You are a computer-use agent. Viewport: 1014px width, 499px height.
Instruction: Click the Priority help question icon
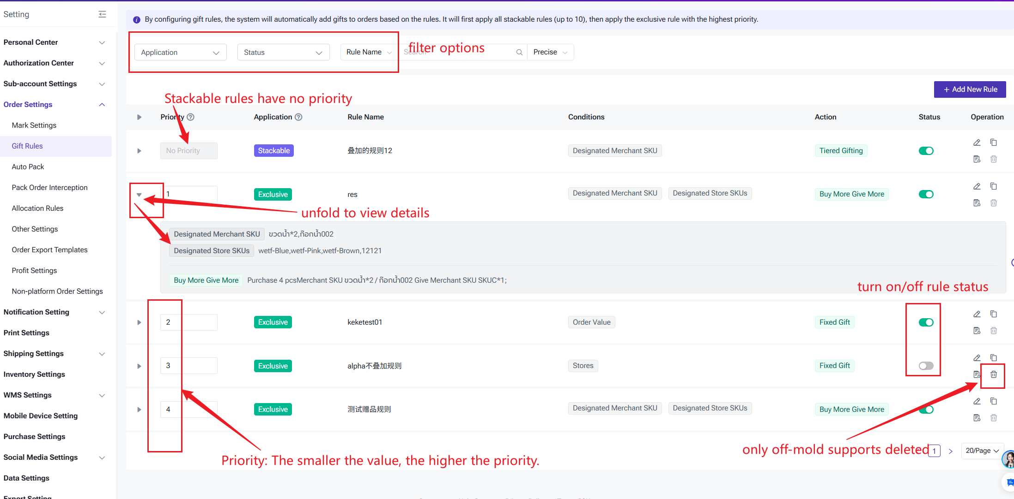190,117
